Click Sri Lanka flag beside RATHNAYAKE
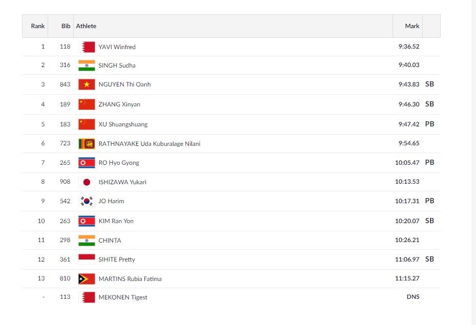476x325 pixels. (x=86, y=144)
